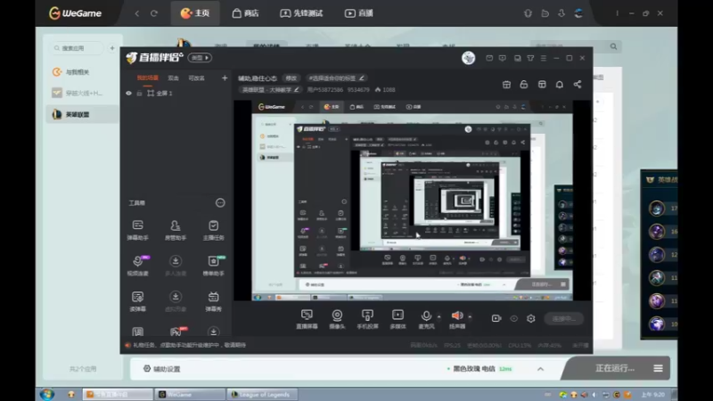Image resolution: width=713 pixels, height=401 pixels.
Task: Open the 房管助手 tool
Action: tap(175, 230)
